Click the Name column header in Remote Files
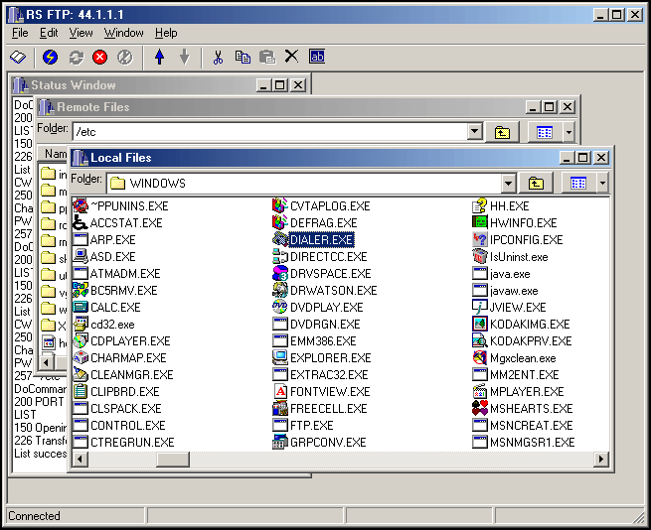 (x=53, y=154)
